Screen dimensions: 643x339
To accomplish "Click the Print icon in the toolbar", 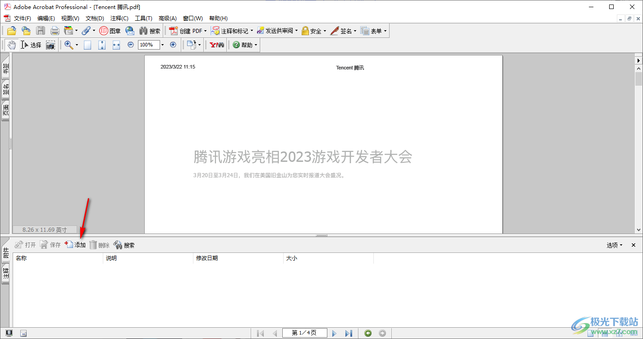I will click(x=55, y=31).
